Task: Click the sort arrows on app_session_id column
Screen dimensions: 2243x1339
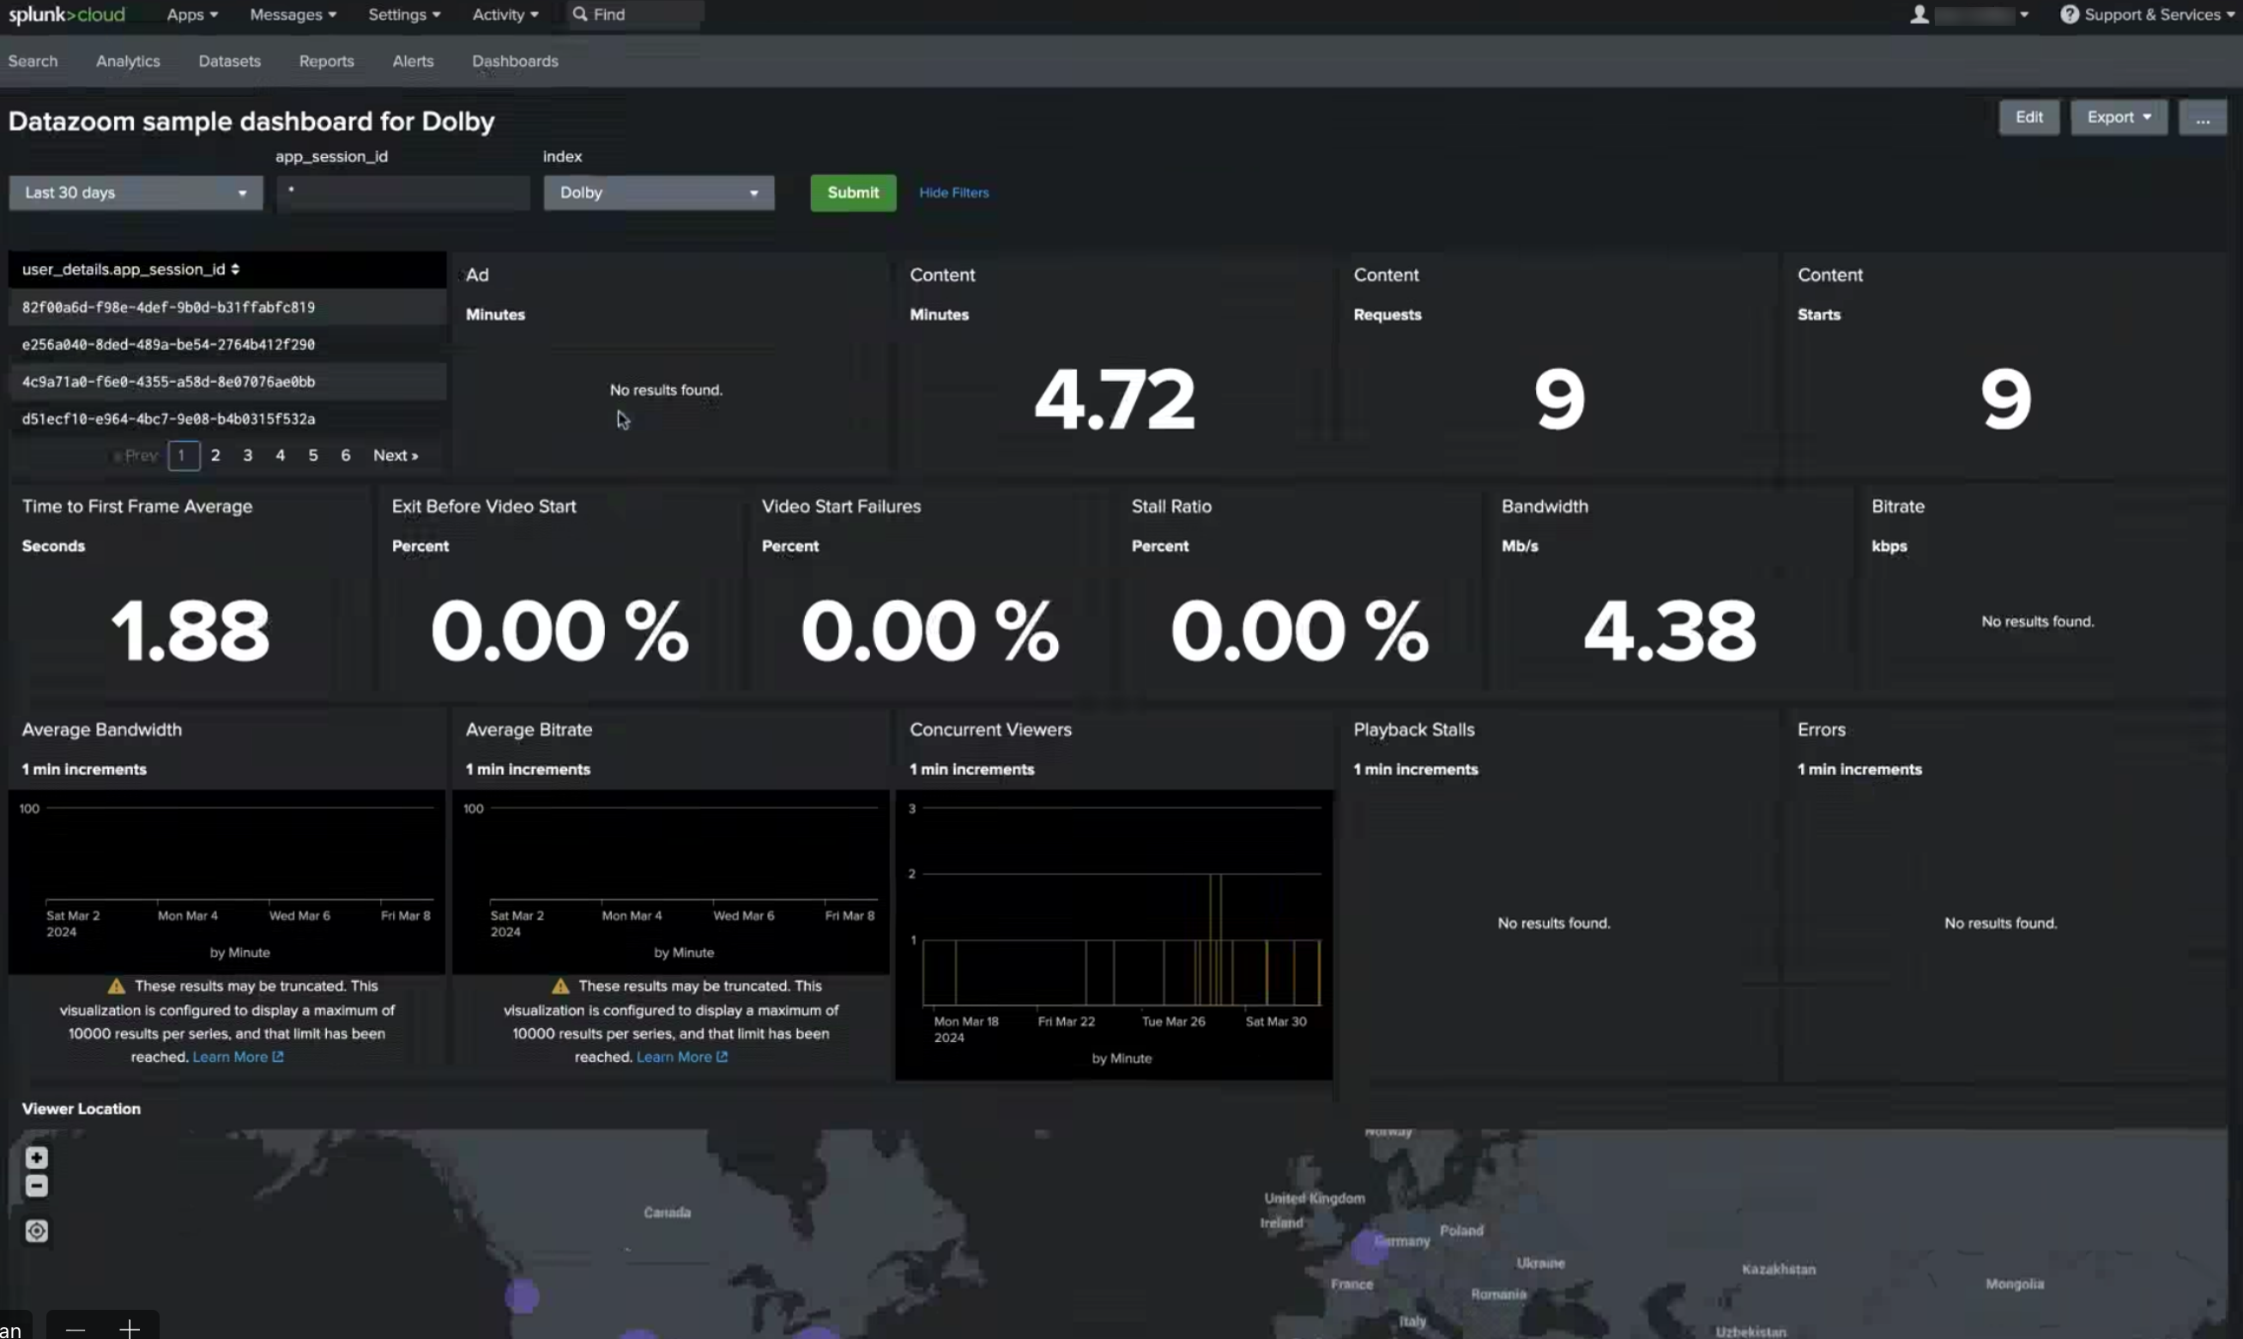Action: pyautogui.click(x=234, y=269)
